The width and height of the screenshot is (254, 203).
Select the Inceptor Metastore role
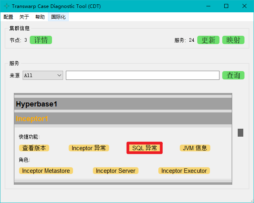[x=46, y=171]
